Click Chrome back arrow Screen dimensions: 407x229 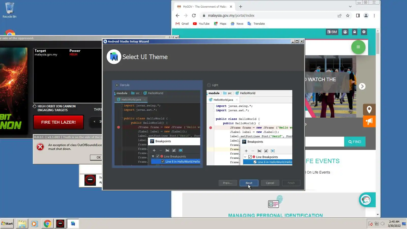pyautogui.click(x=178, y=16)
